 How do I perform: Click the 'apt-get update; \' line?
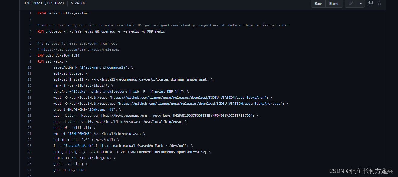[x=71, y=73]
